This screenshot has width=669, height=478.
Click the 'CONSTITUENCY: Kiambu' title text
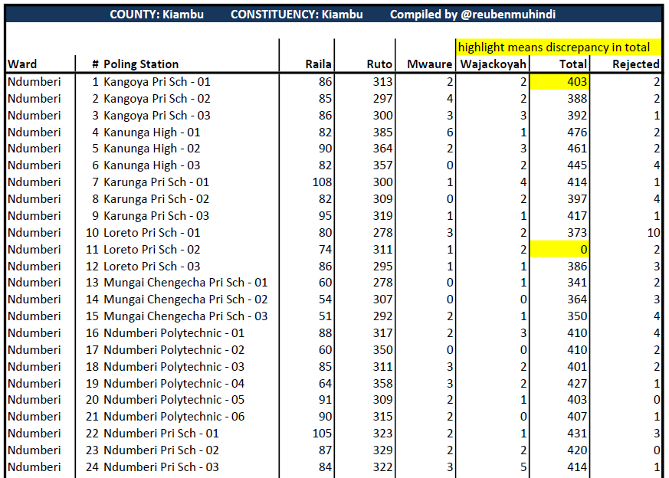[x=297, y=15]
